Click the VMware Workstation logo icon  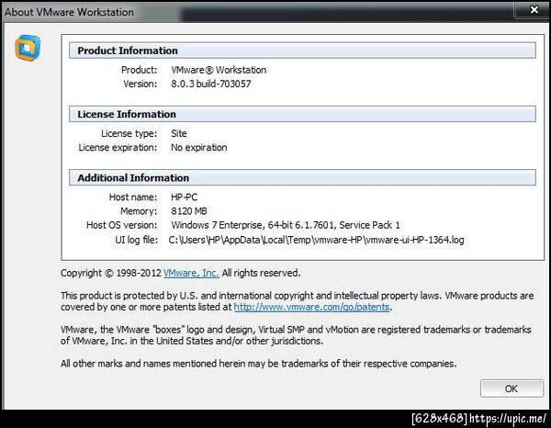coord(28,48)
